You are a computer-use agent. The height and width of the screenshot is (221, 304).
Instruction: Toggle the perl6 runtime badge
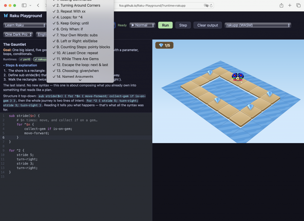[25, 59]
